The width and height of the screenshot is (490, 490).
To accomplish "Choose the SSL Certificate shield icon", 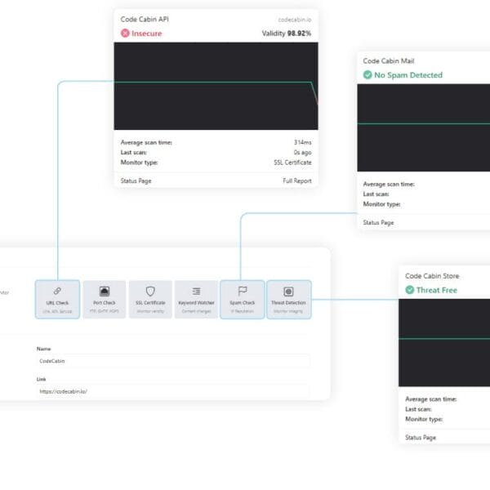I will (150, 292).
